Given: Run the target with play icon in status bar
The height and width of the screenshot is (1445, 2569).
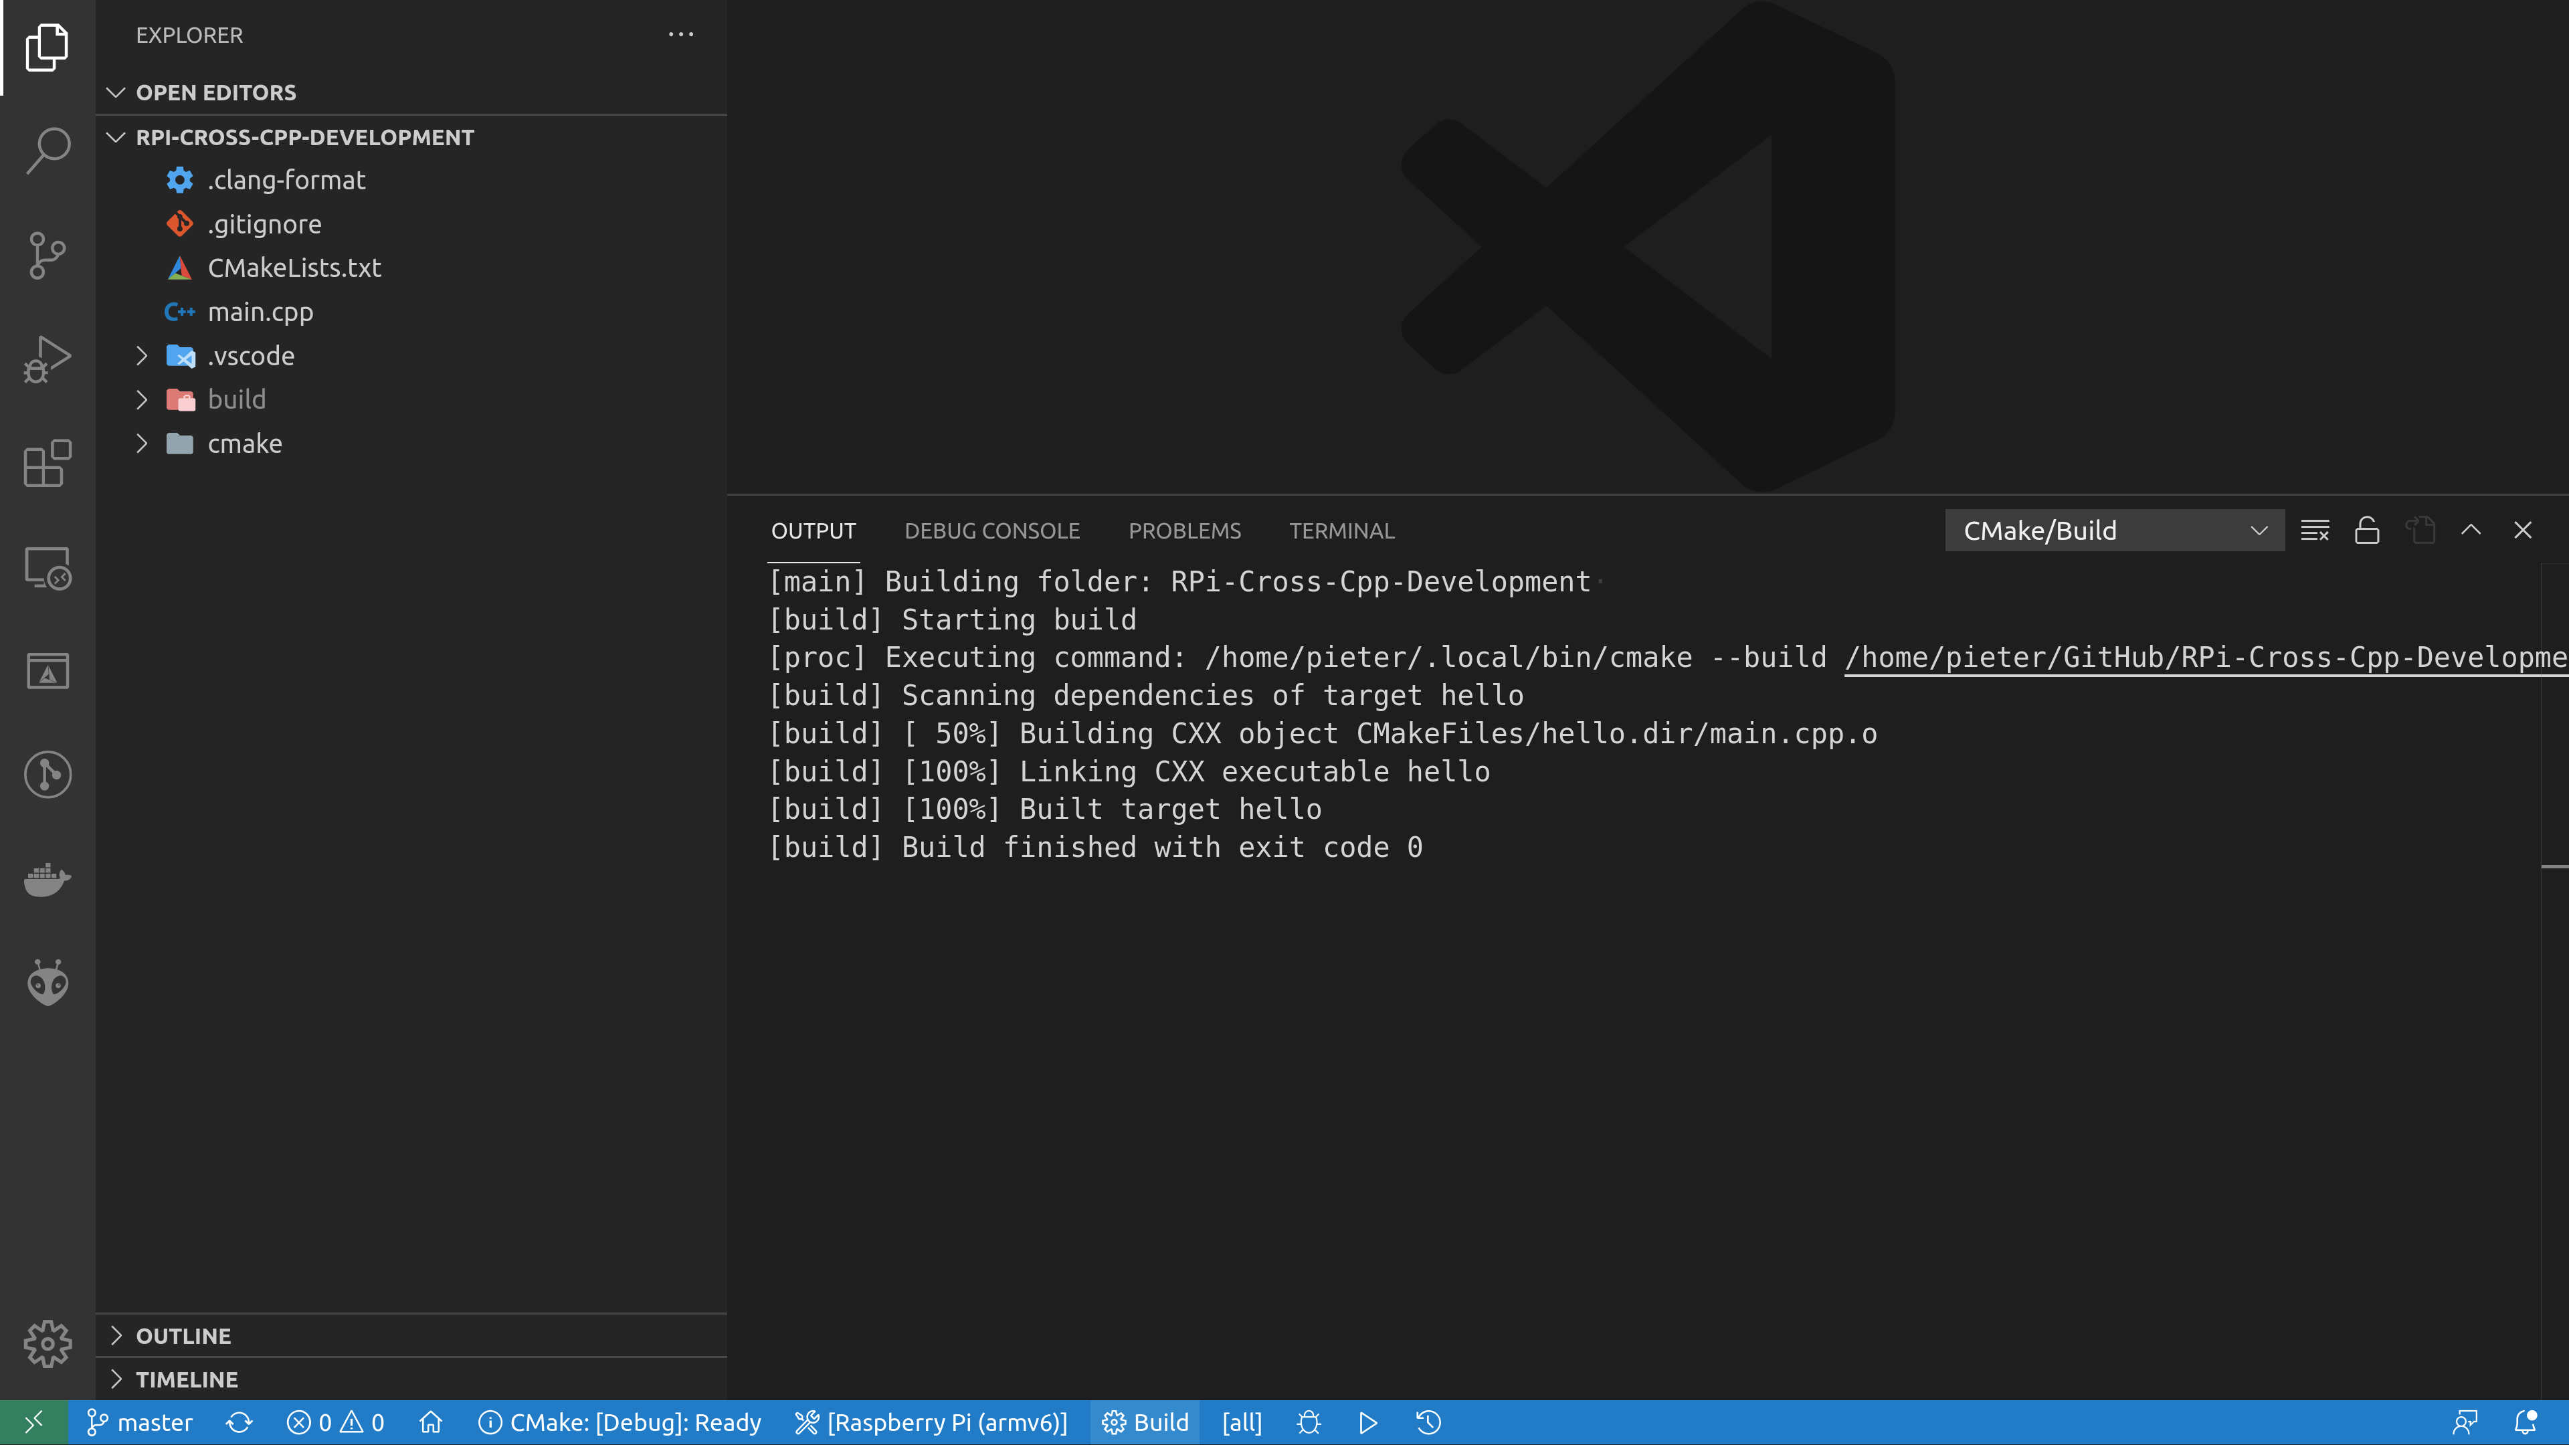Looking at the screenshot, I should coord(1368,1422).
